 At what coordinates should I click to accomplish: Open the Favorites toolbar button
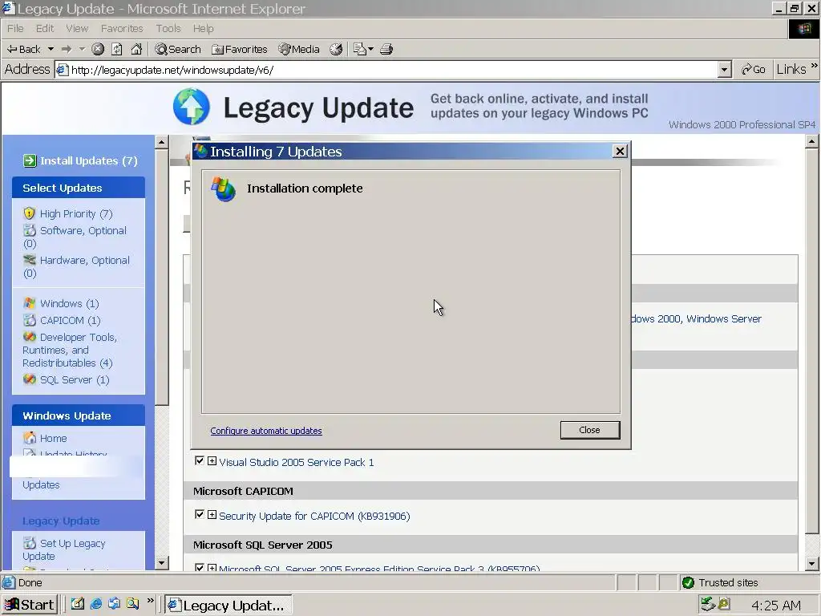point(240,49)
